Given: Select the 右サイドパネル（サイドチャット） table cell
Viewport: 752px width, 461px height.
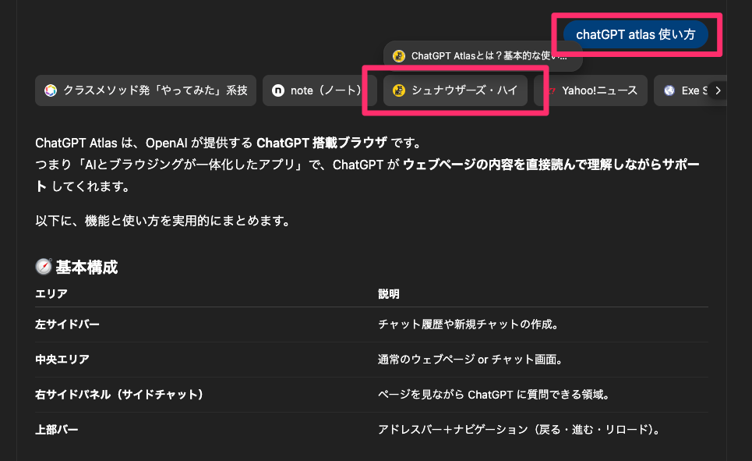Looking at the screenshot, I should point(119,394).
